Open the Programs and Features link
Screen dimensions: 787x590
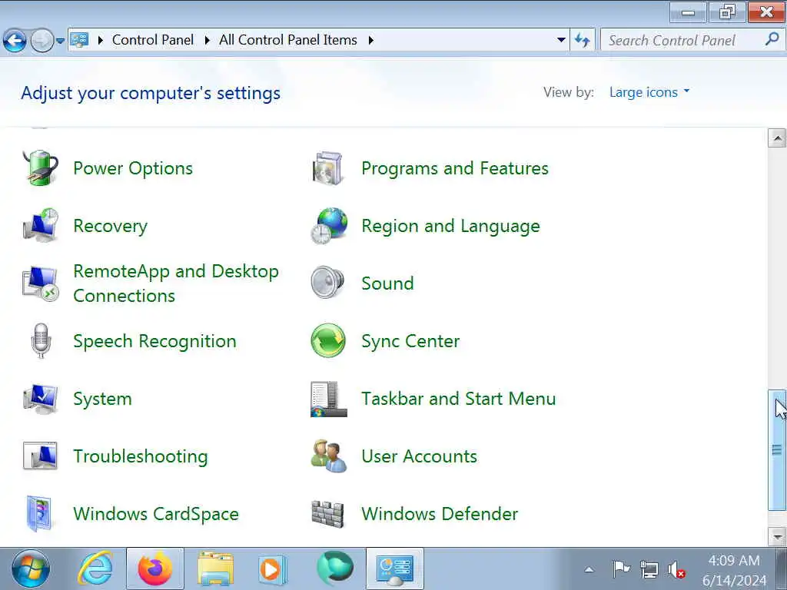point(455,168)
